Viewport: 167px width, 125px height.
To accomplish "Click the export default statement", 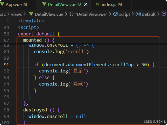I will 39,34.
